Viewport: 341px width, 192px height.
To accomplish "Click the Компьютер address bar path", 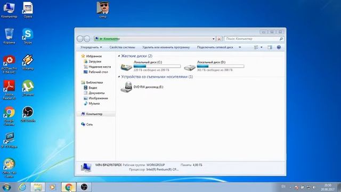I will (x=111, y=39).
